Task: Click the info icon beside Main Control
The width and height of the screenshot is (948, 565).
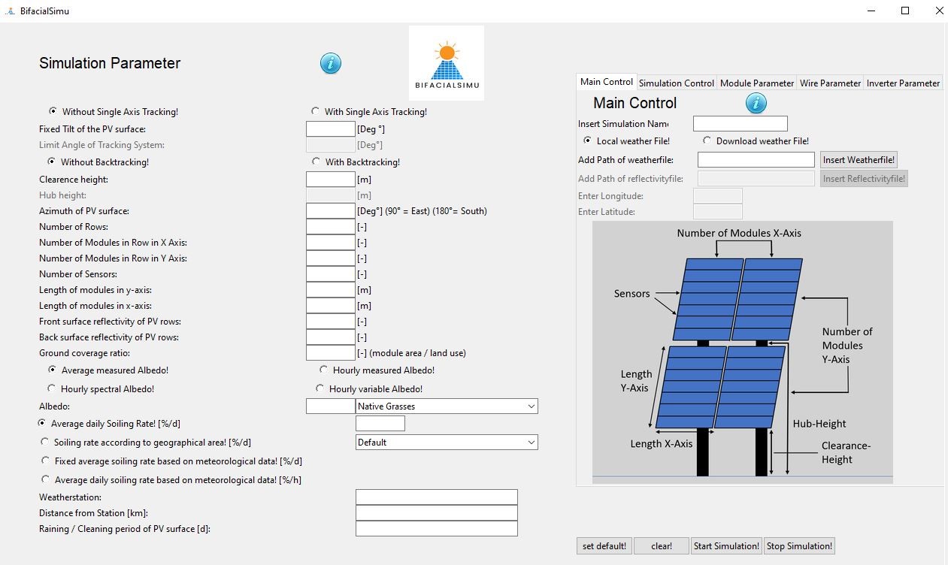Action: click(756, 103)
